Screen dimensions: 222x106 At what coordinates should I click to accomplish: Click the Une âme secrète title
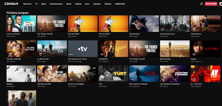44,84
